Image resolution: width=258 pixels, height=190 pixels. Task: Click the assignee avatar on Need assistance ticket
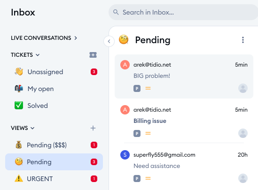pyautogui.click(x=243, y=178)
